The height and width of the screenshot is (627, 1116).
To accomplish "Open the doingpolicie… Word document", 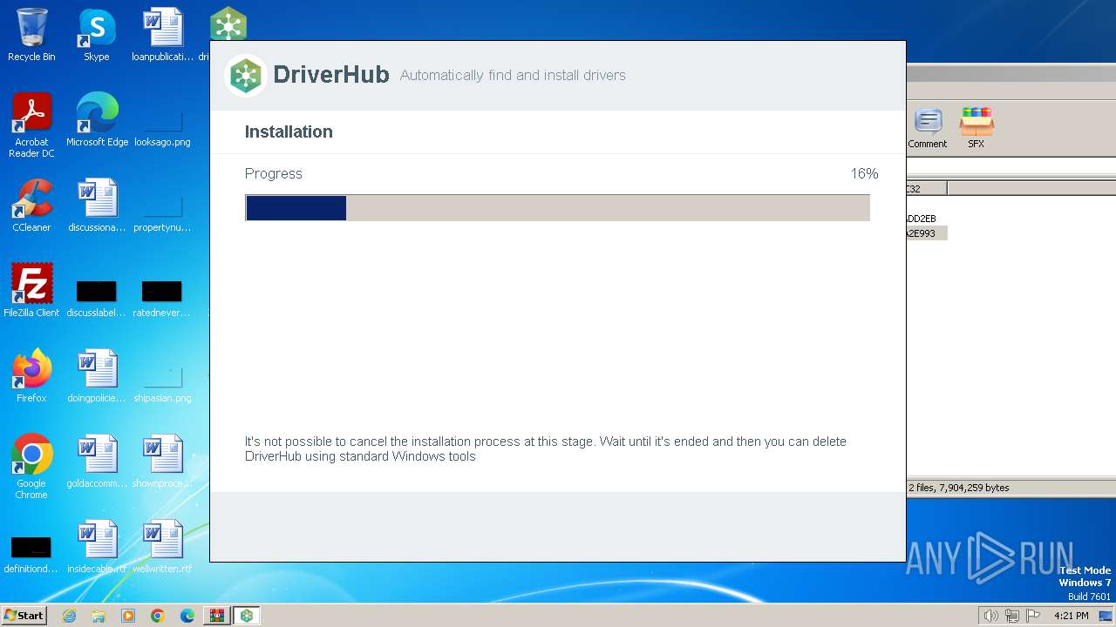I will click(x=97, y=376).
